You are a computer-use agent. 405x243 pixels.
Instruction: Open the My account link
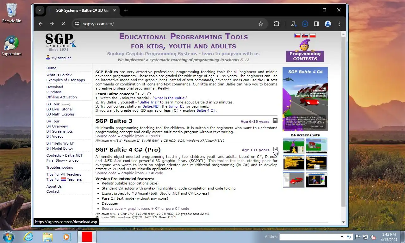tap(61, 58)
